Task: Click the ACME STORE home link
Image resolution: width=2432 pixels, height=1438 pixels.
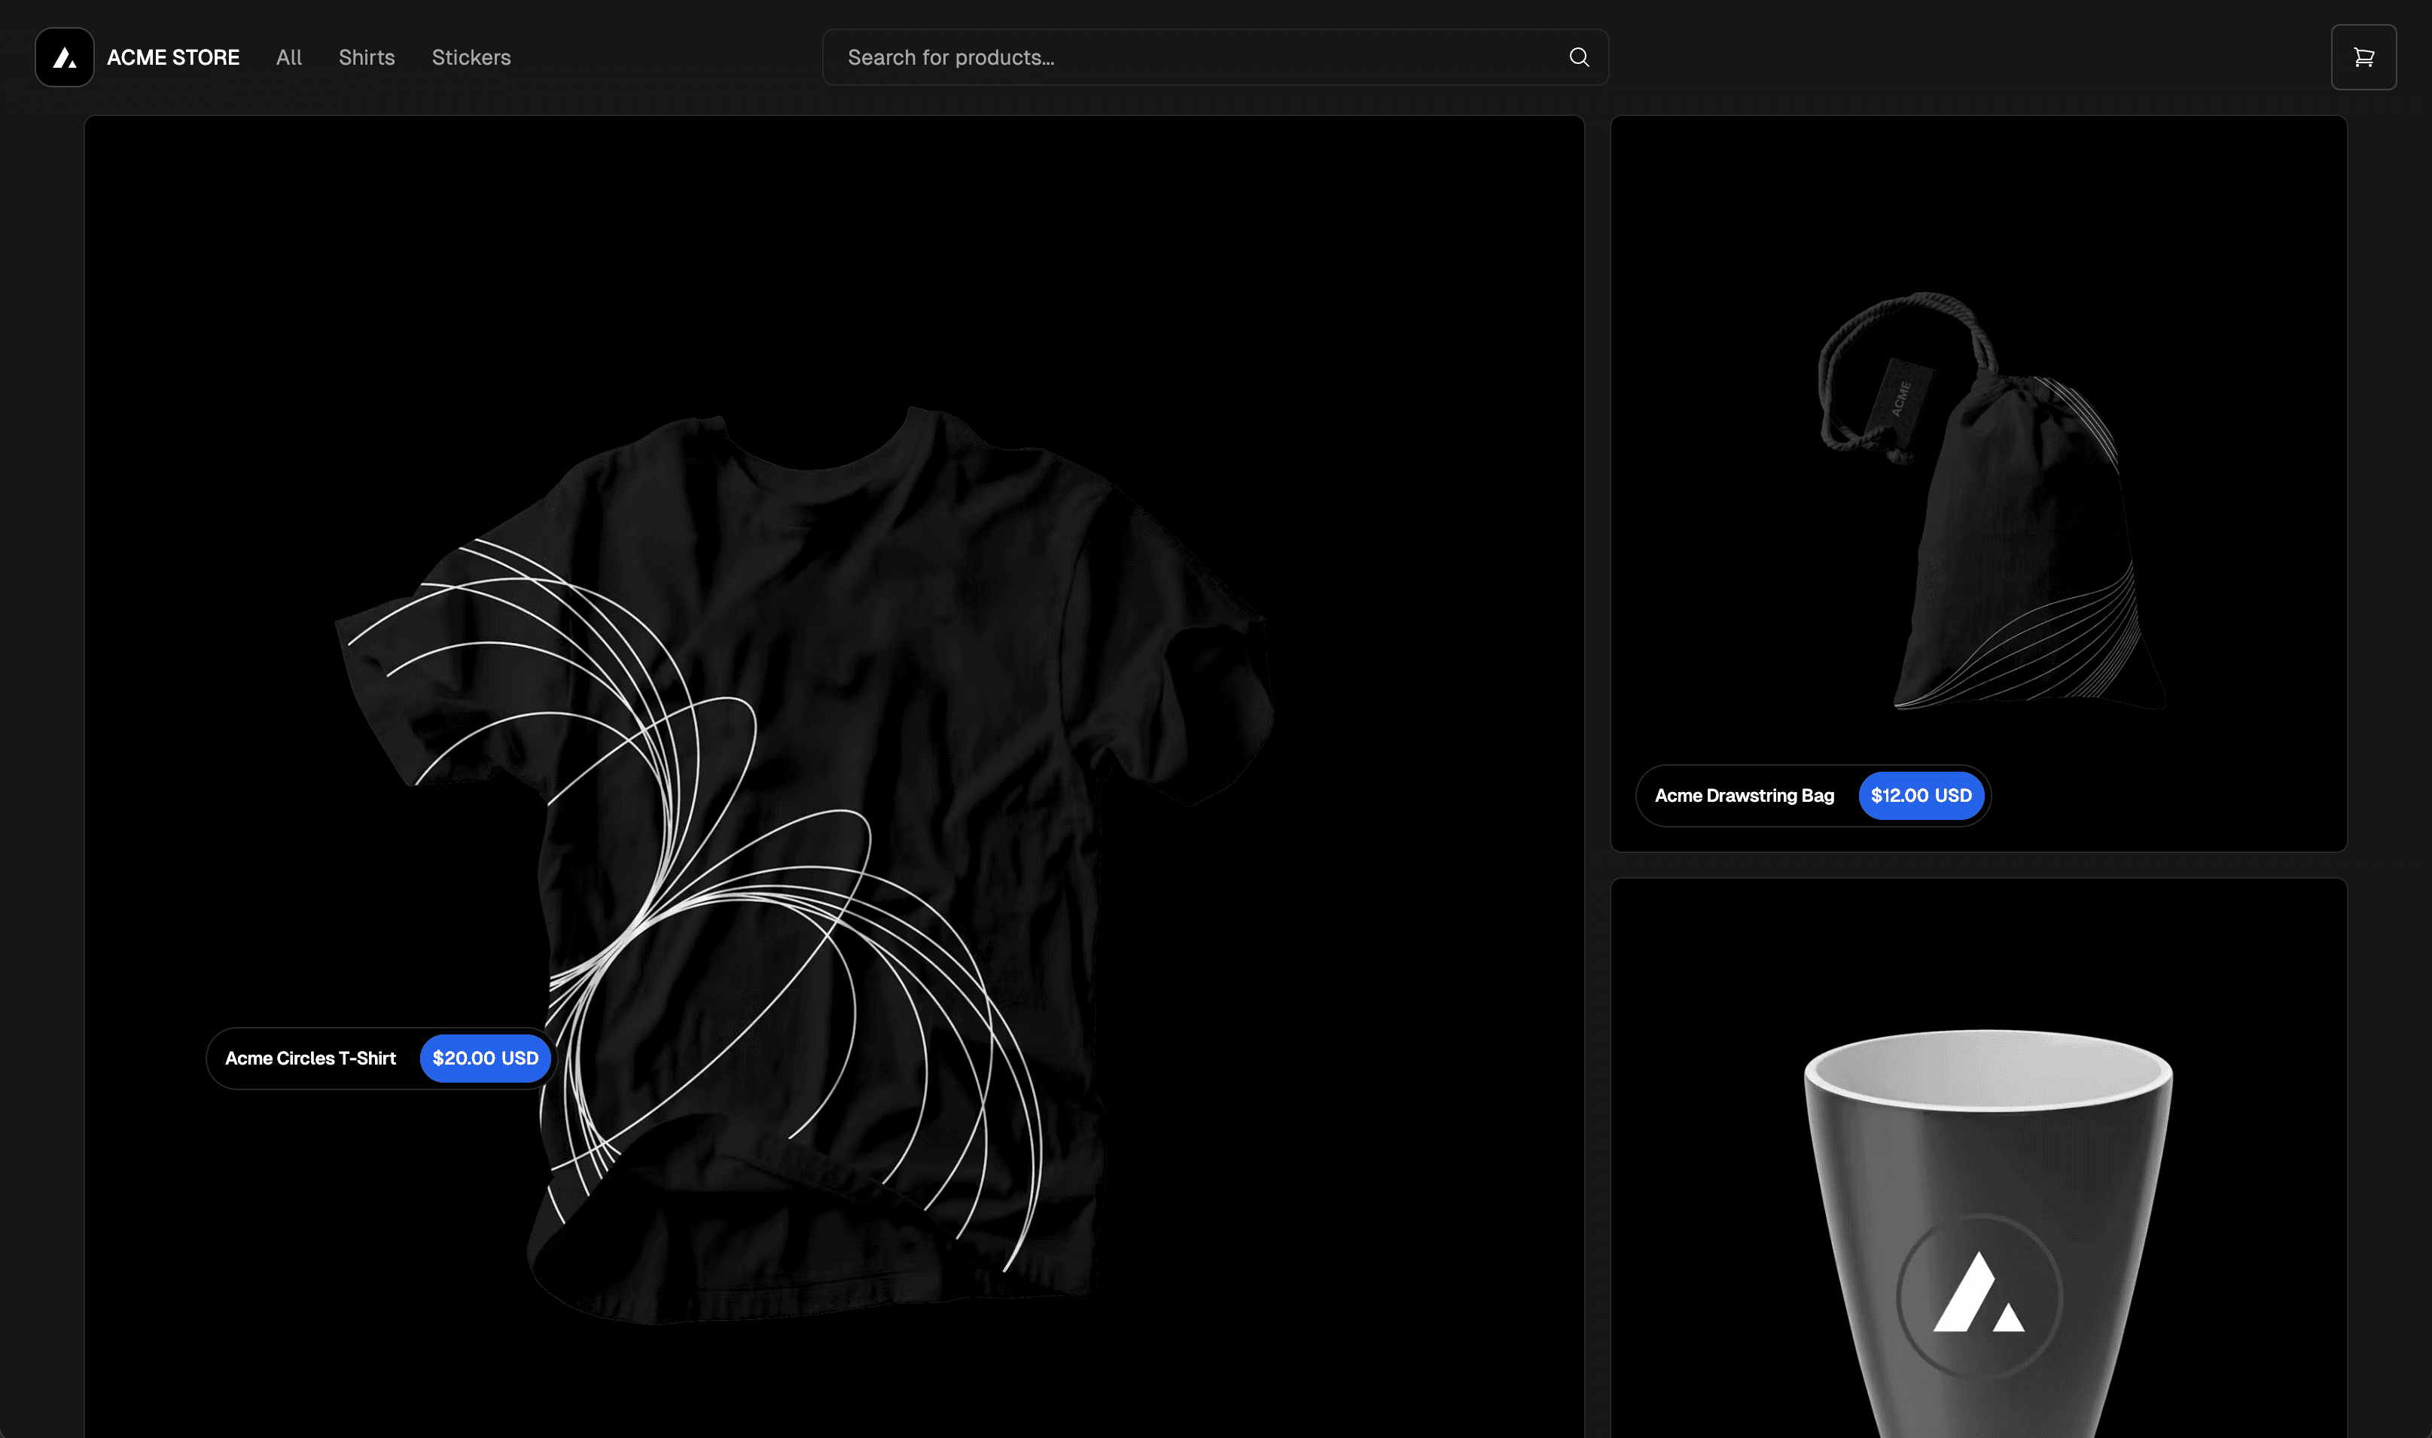Action: pyautogui.click(x=172, y=57)
